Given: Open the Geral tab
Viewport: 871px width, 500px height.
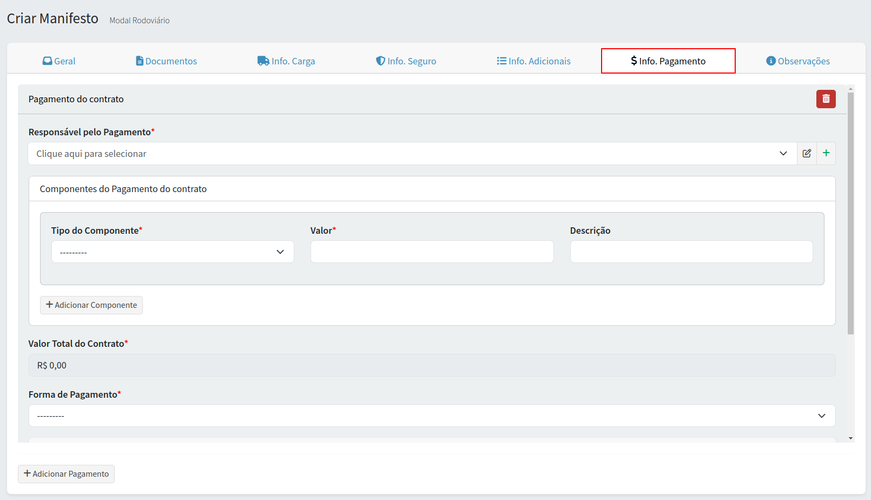Looking at the screenshot, I should (59, 61).
